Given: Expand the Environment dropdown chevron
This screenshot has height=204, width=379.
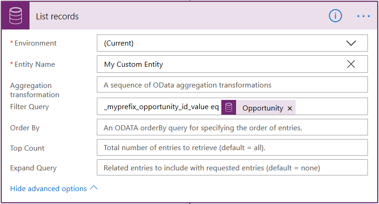Looking at the screenshot, I should click(x=351, y=43).
